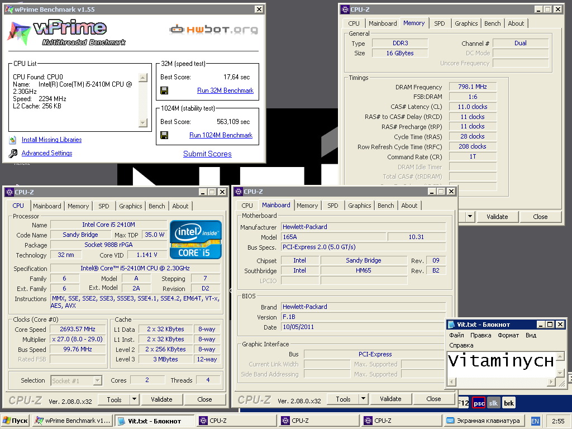Click Validate in the CPU window
This screenshot has width=572, height=429.
tap(161, 399)
